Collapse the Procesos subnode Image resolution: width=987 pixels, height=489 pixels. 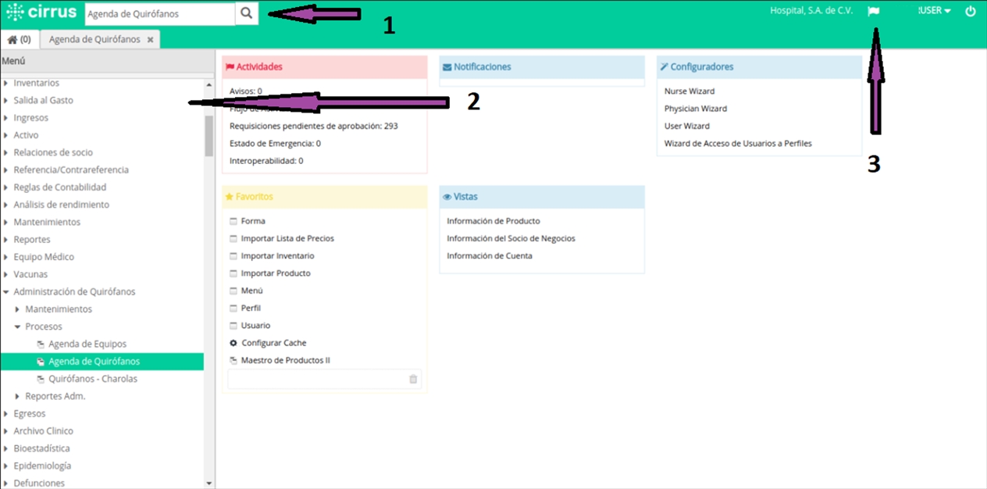pos(17,327)
